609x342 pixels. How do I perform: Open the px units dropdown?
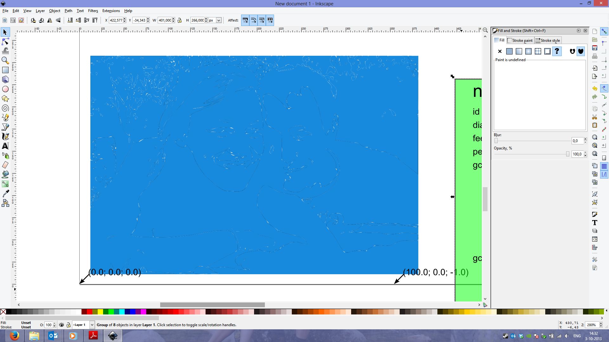click(219, 20)
